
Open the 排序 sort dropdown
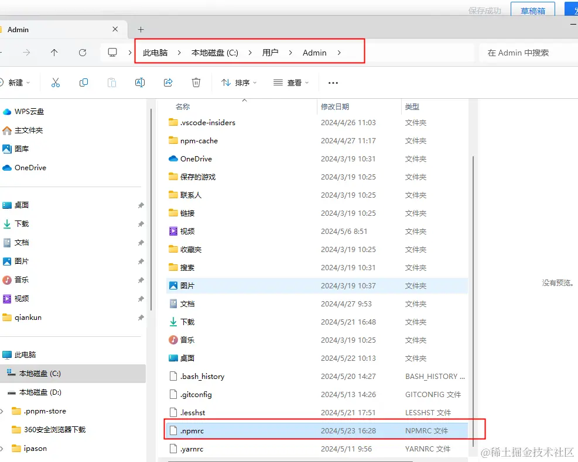(x=239, y=82)
